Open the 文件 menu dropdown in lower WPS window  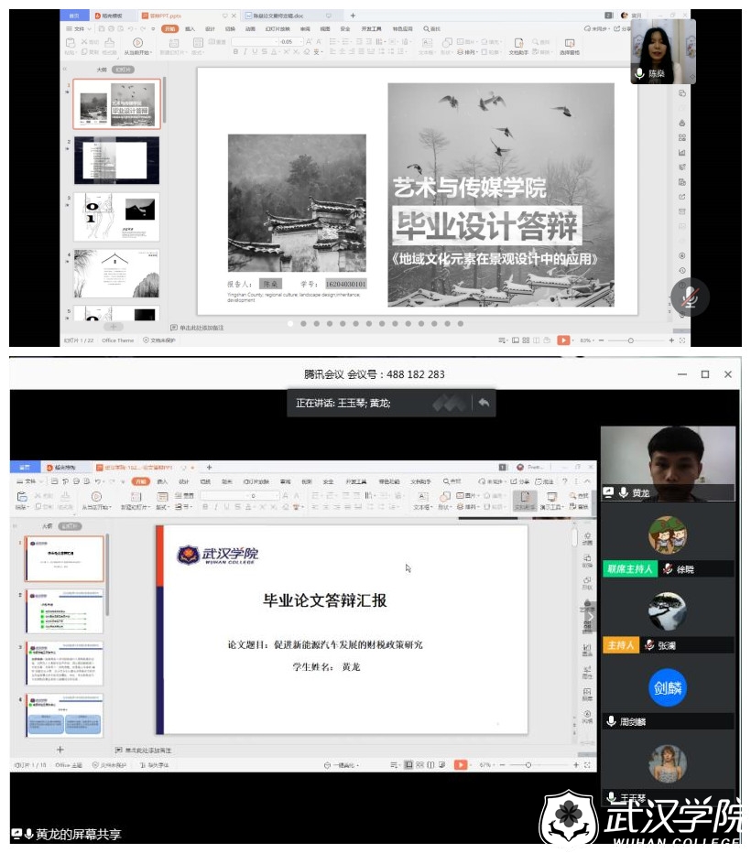(x=31, y=480)
